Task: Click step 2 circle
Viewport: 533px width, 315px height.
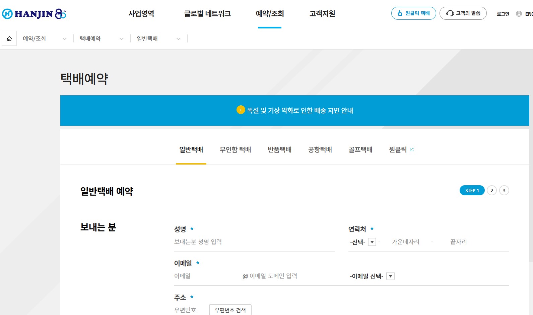Action: (x=492, y=190)
